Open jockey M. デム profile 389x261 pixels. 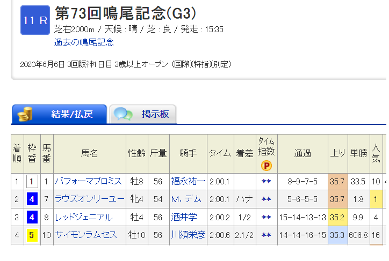(x=186, y=199)
